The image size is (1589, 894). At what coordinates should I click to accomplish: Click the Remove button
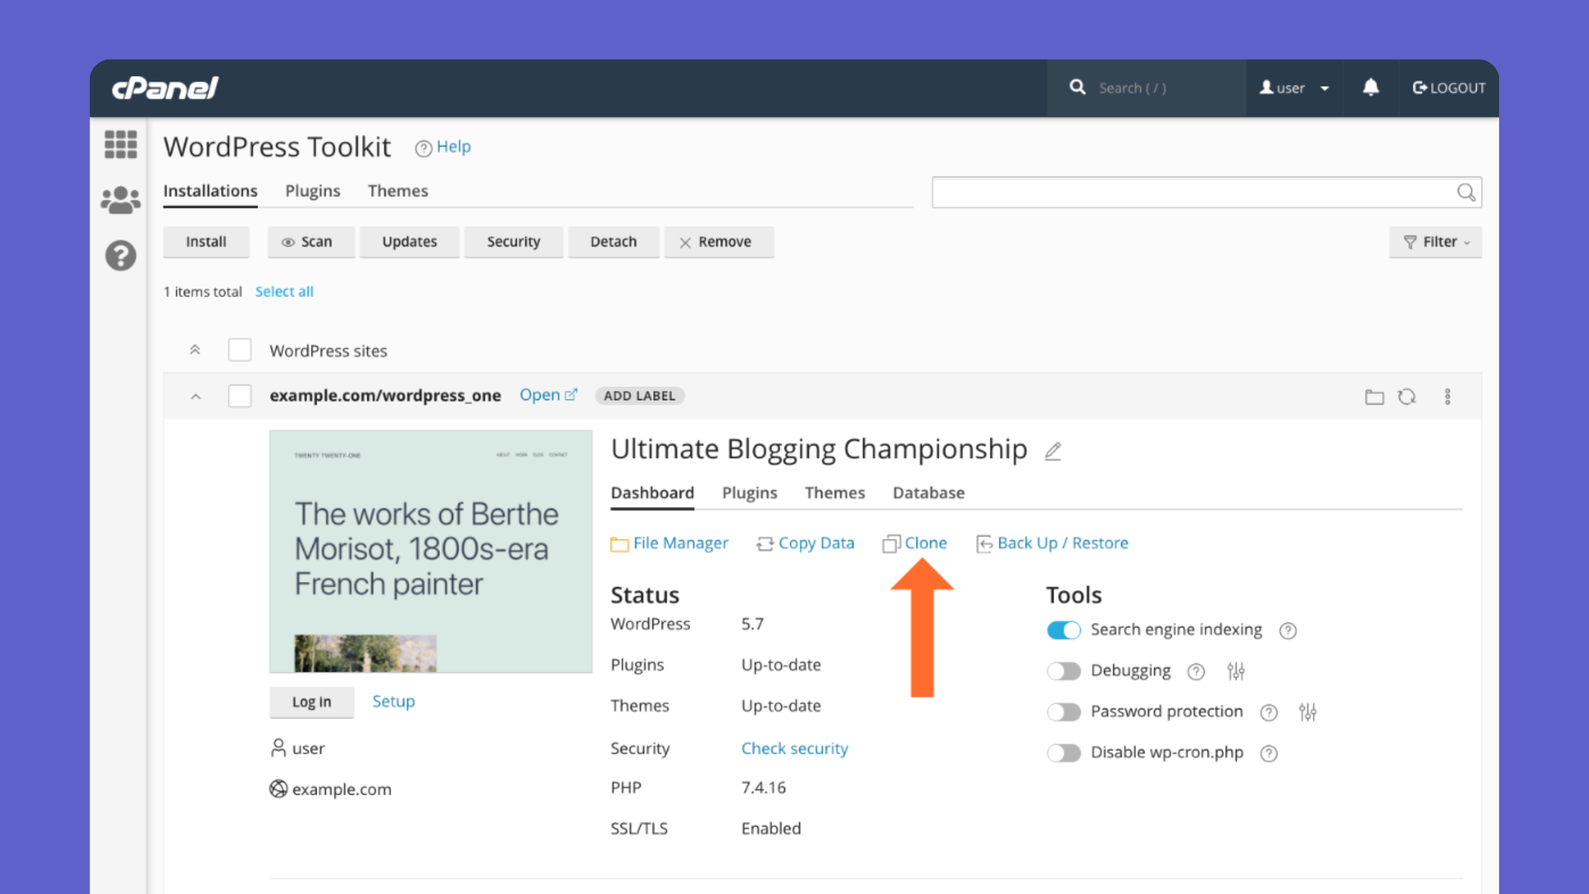pyautogui.click(x=719, y=242)
